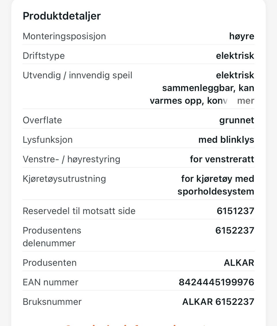Screen dimensions: 277x326
Task: Click the EAN nummer label
Action: 50,282
